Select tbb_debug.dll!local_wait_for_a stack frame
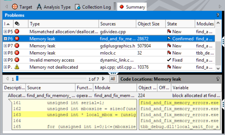Screen dimensions: 225x135 tap(180, 127)
